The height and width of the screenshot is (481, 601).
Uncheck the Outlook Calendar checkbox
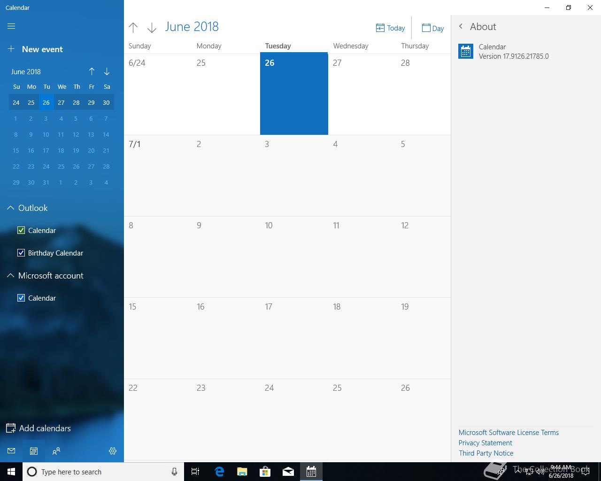pyautogui.click(x=21, y=230)
